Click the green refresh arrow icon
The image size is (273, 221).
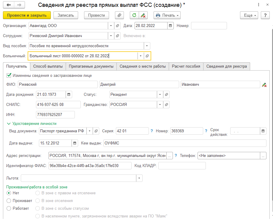[135, 15]
